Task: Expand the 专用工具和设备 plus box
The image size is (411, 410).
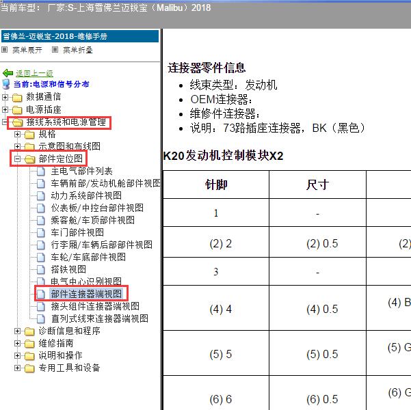Action: click(x=17, y=368)
